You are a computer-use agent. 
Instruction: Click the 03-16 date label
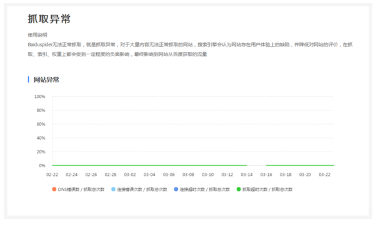[x=266, y=175]
